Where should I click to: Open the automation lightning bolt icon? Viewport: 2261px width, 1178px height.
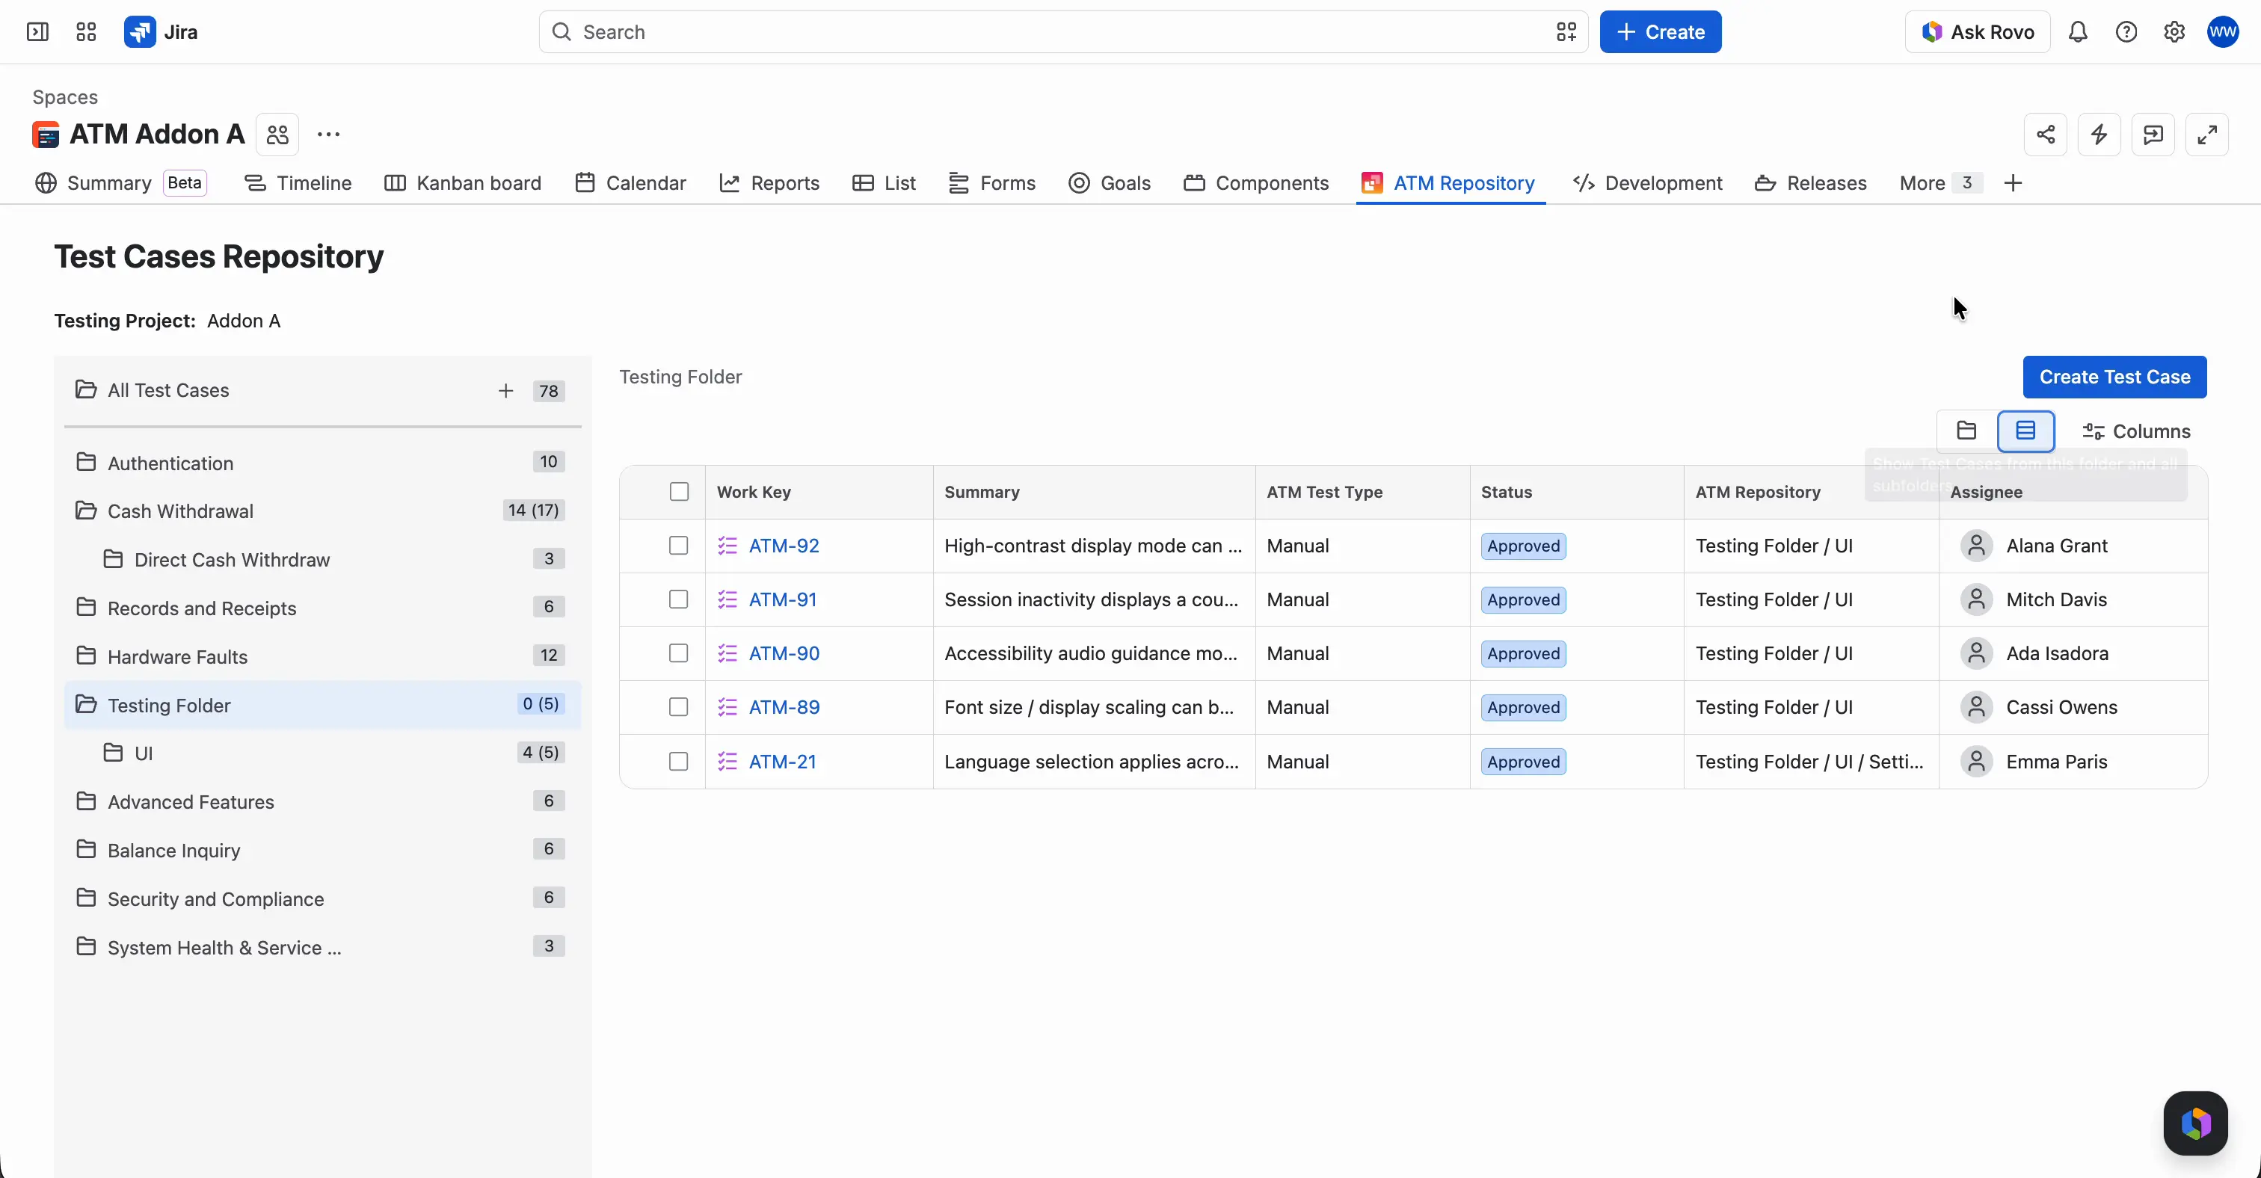pos(2099,135)
